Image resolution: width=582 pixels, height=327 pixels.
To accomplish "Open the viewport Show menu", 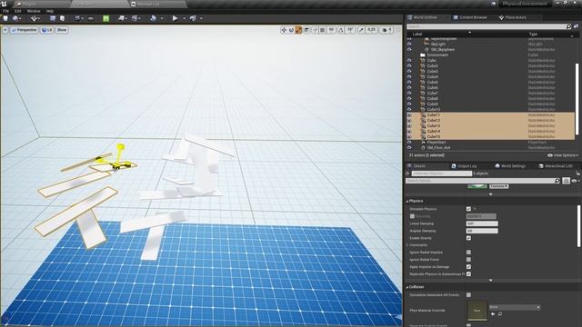I will [62, 30].
